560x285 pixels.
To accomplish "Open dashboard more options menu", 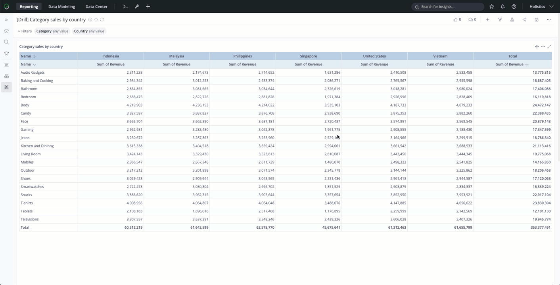I will coord(549,19).
